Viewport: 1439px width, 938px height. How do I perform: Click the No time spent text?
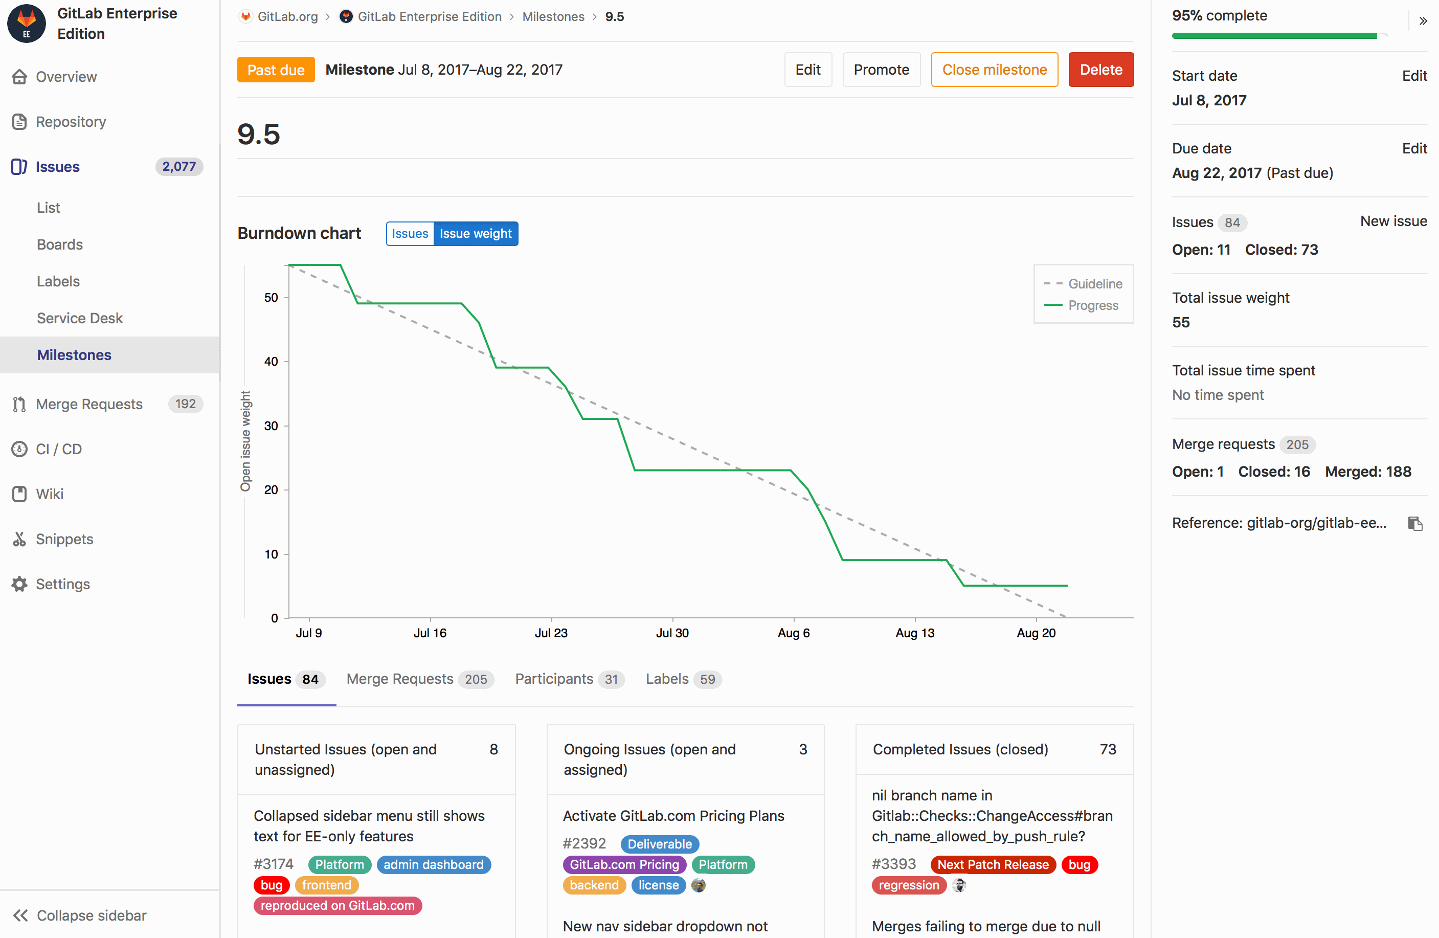[1218, 395]
